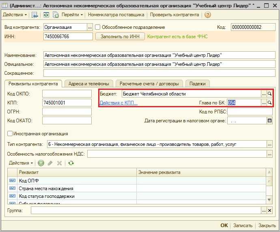Toggle Иностранная организация checkbox
The width and height of the screenshot is (280, 232).
10,134
